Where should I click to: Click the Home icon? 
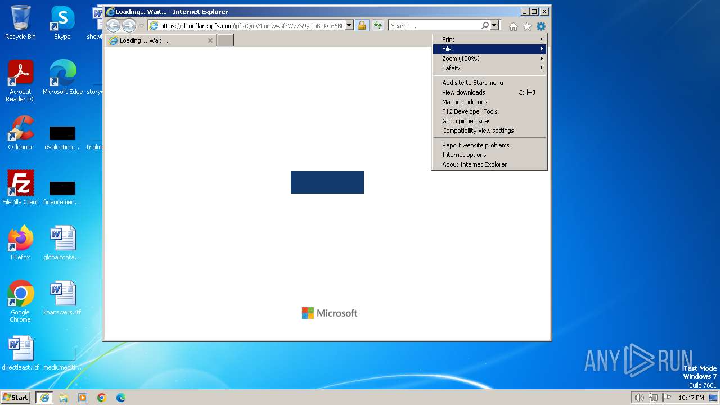click(513, 26)
